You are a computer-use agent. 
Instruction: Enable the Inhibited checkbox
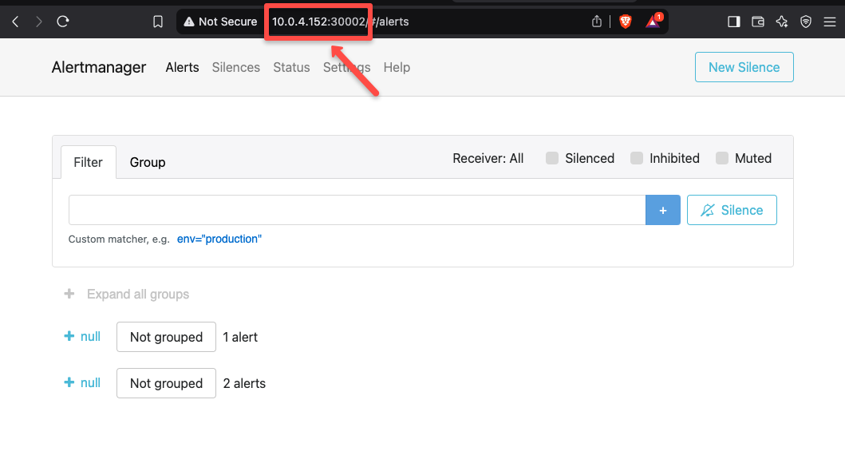click(637, 158)
